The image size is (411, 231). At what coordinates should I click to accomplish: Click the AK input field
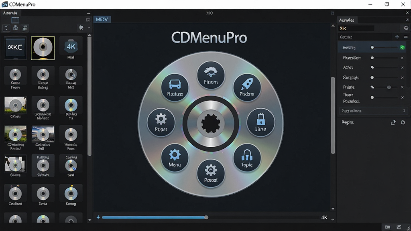356,28
